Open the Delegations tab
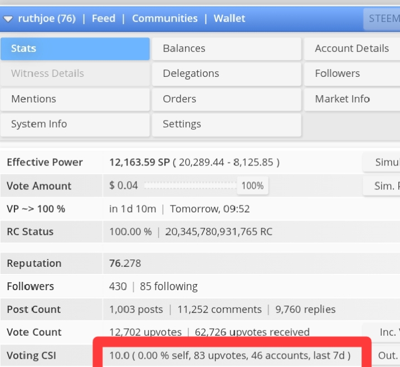 click(227, 74)
